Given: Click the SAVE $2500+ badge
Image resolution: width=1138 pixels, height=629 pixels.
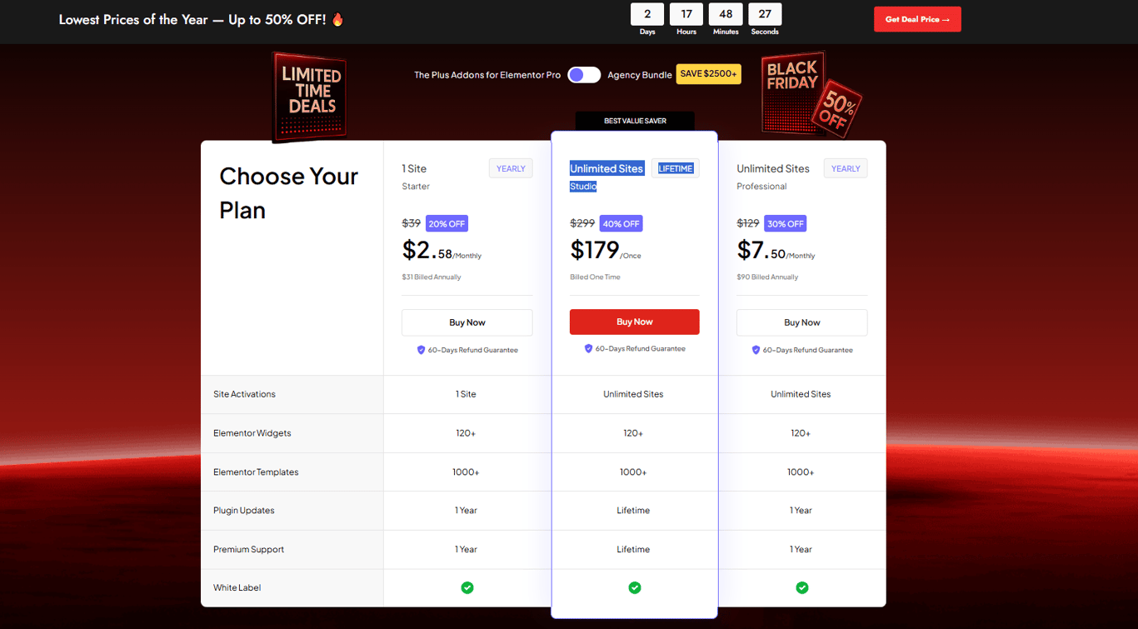Looking at the screenshot, I should (x=708, y=74).
